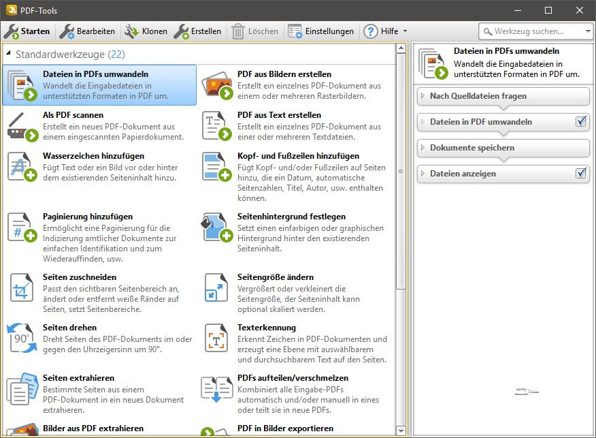The height and width of the screenshot is (438, 596).
Task: Click the 'Nach Quelldateien fragen' step label
Action: pos(478,96)
